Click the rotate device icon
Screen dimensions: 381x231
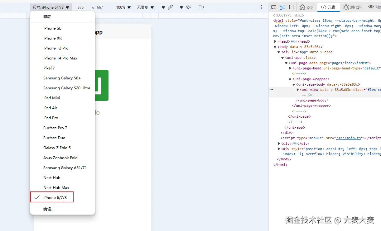(x=201, y=7)
